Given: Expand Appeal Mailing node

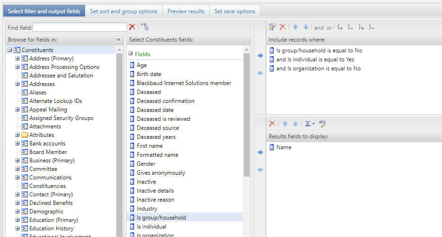Looking at the screenshot, I should coord(18,110).
